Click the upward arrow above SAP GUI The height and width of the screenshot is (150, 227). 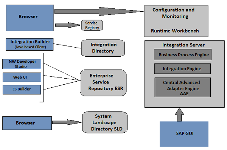coord(179,114)
